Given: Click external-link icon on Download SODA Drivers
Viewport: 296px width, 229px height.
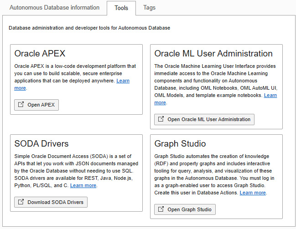Looking at the screenshot, I should click(21, 202).
